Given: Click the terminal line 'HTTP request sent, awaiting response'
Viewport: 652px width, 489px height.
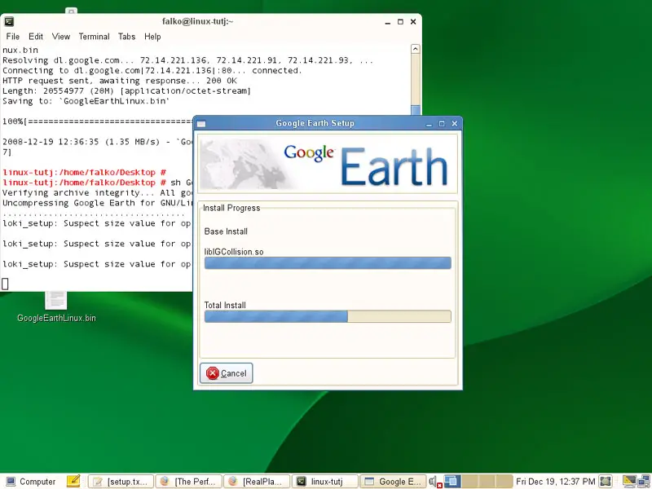Looking at the screenshot, I should (120, 81).
